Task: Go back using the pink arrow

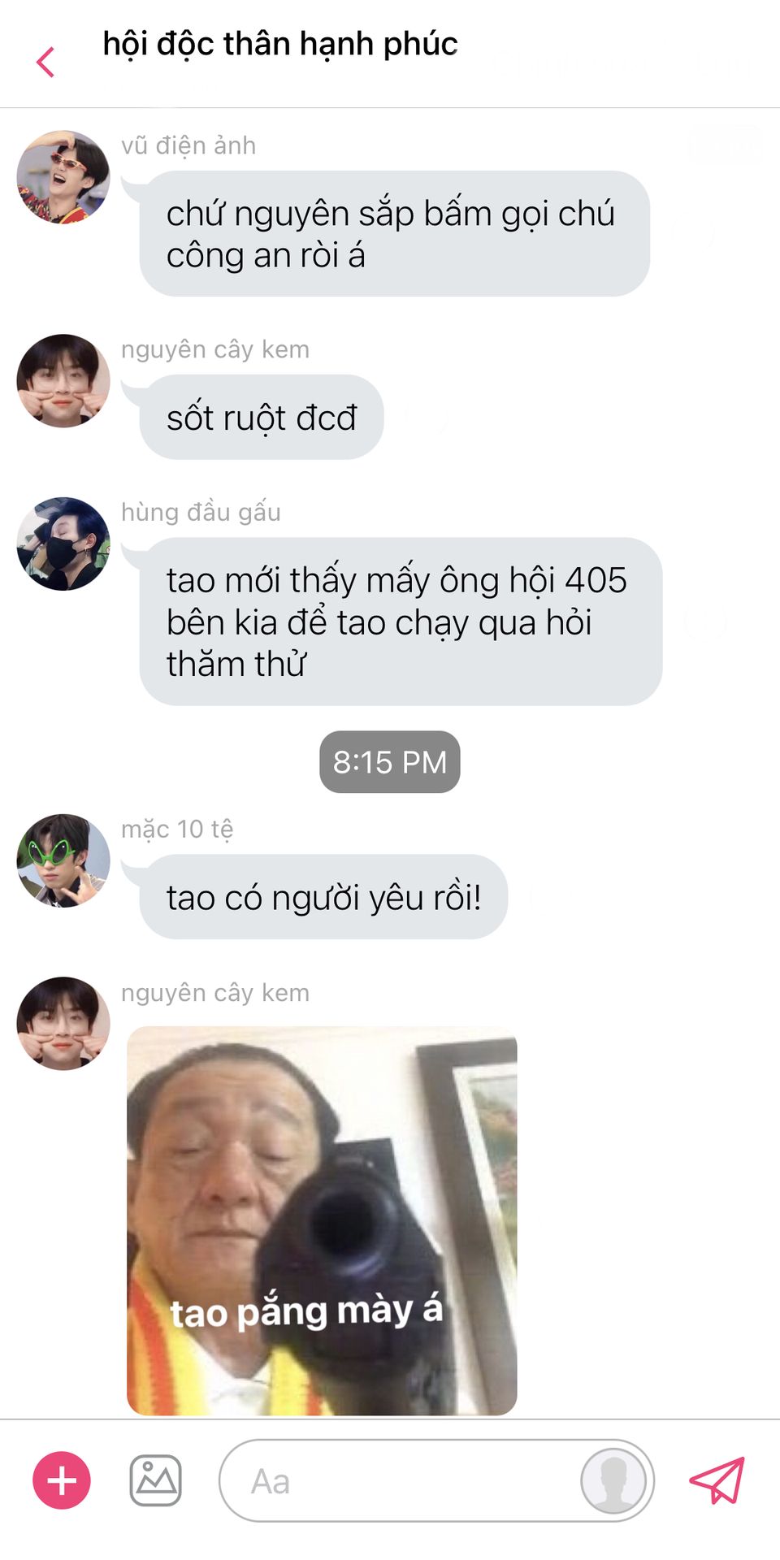Action: (x=45, y=62)
